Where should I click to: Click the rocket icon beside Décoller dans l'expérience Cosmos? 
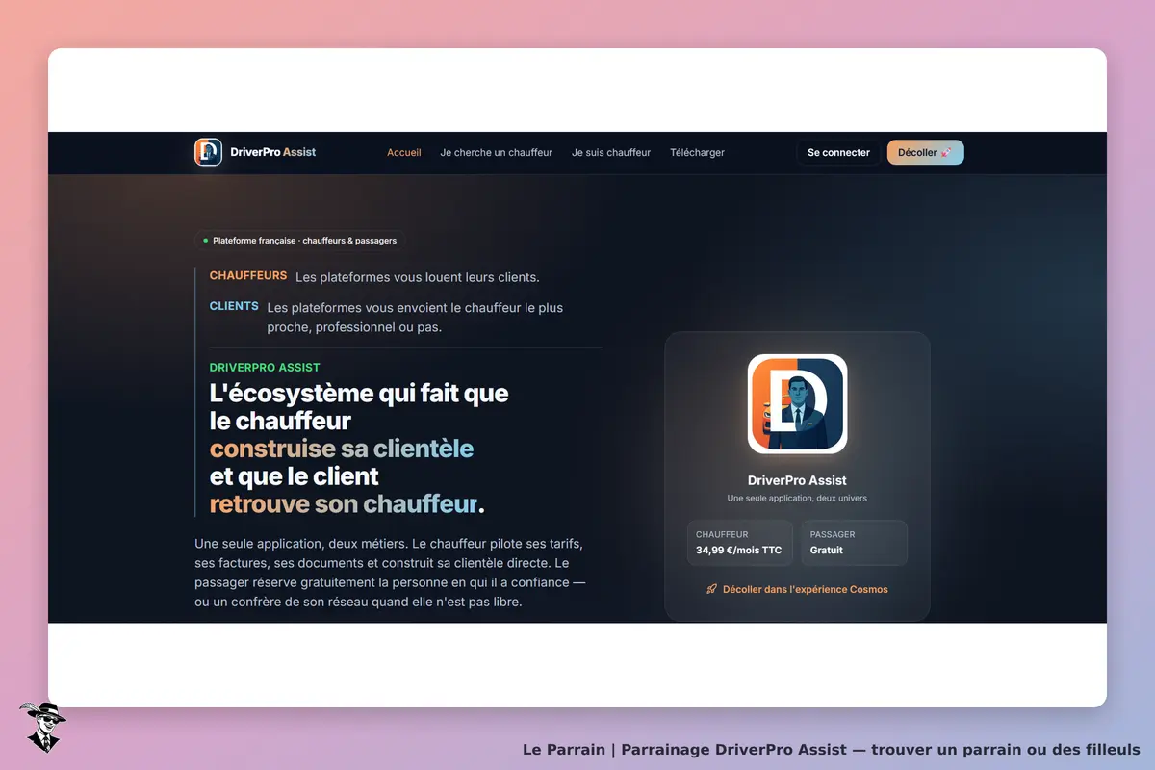[x=711, y=589]
